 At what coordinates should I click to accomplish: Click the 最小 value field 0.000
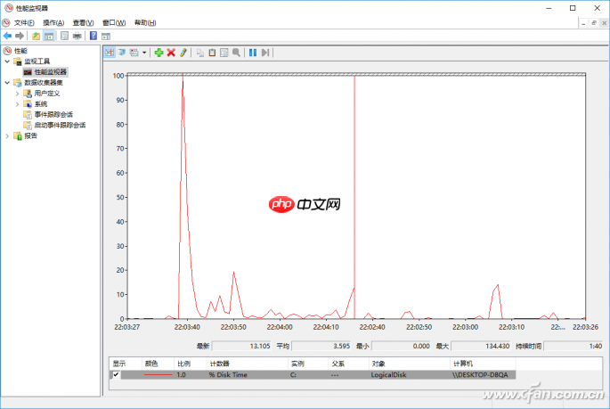[x=401, y=346]
